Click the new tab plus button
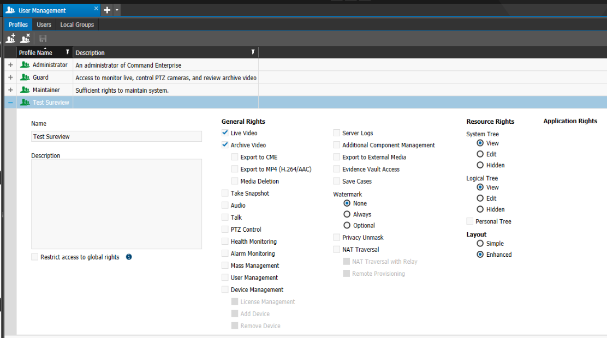 click(108, 10)
